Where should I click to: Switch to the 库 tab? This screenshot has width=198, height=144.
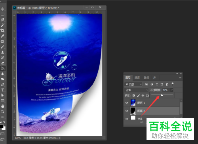[154, 78]
